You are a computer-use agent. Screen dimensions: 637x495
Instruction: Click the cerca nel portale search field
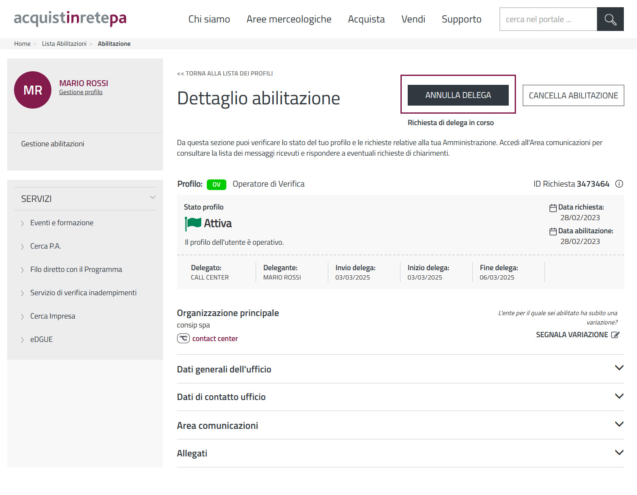click(x=548, y=20)
